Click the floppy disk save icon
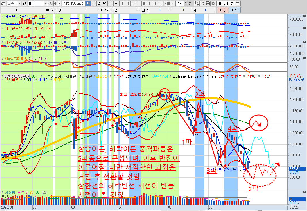307x211 pixels. [x=208, y=3]
